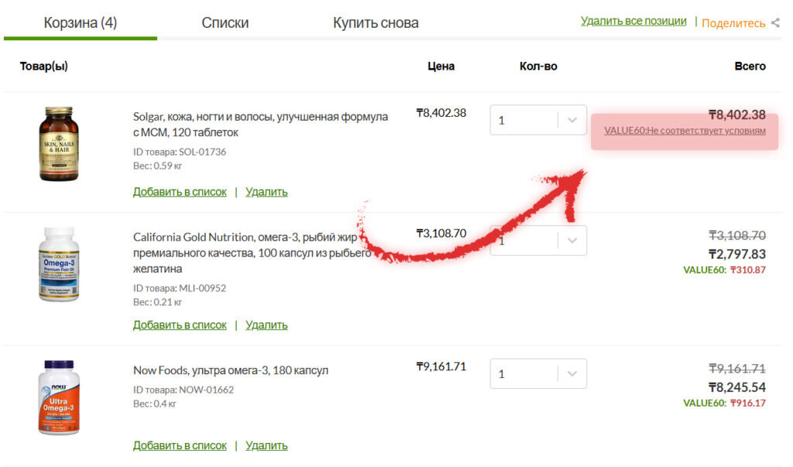Click struck-through total ₸3,108.70
This screenshot has height=467, width=793.
click(x=737, y=235)
